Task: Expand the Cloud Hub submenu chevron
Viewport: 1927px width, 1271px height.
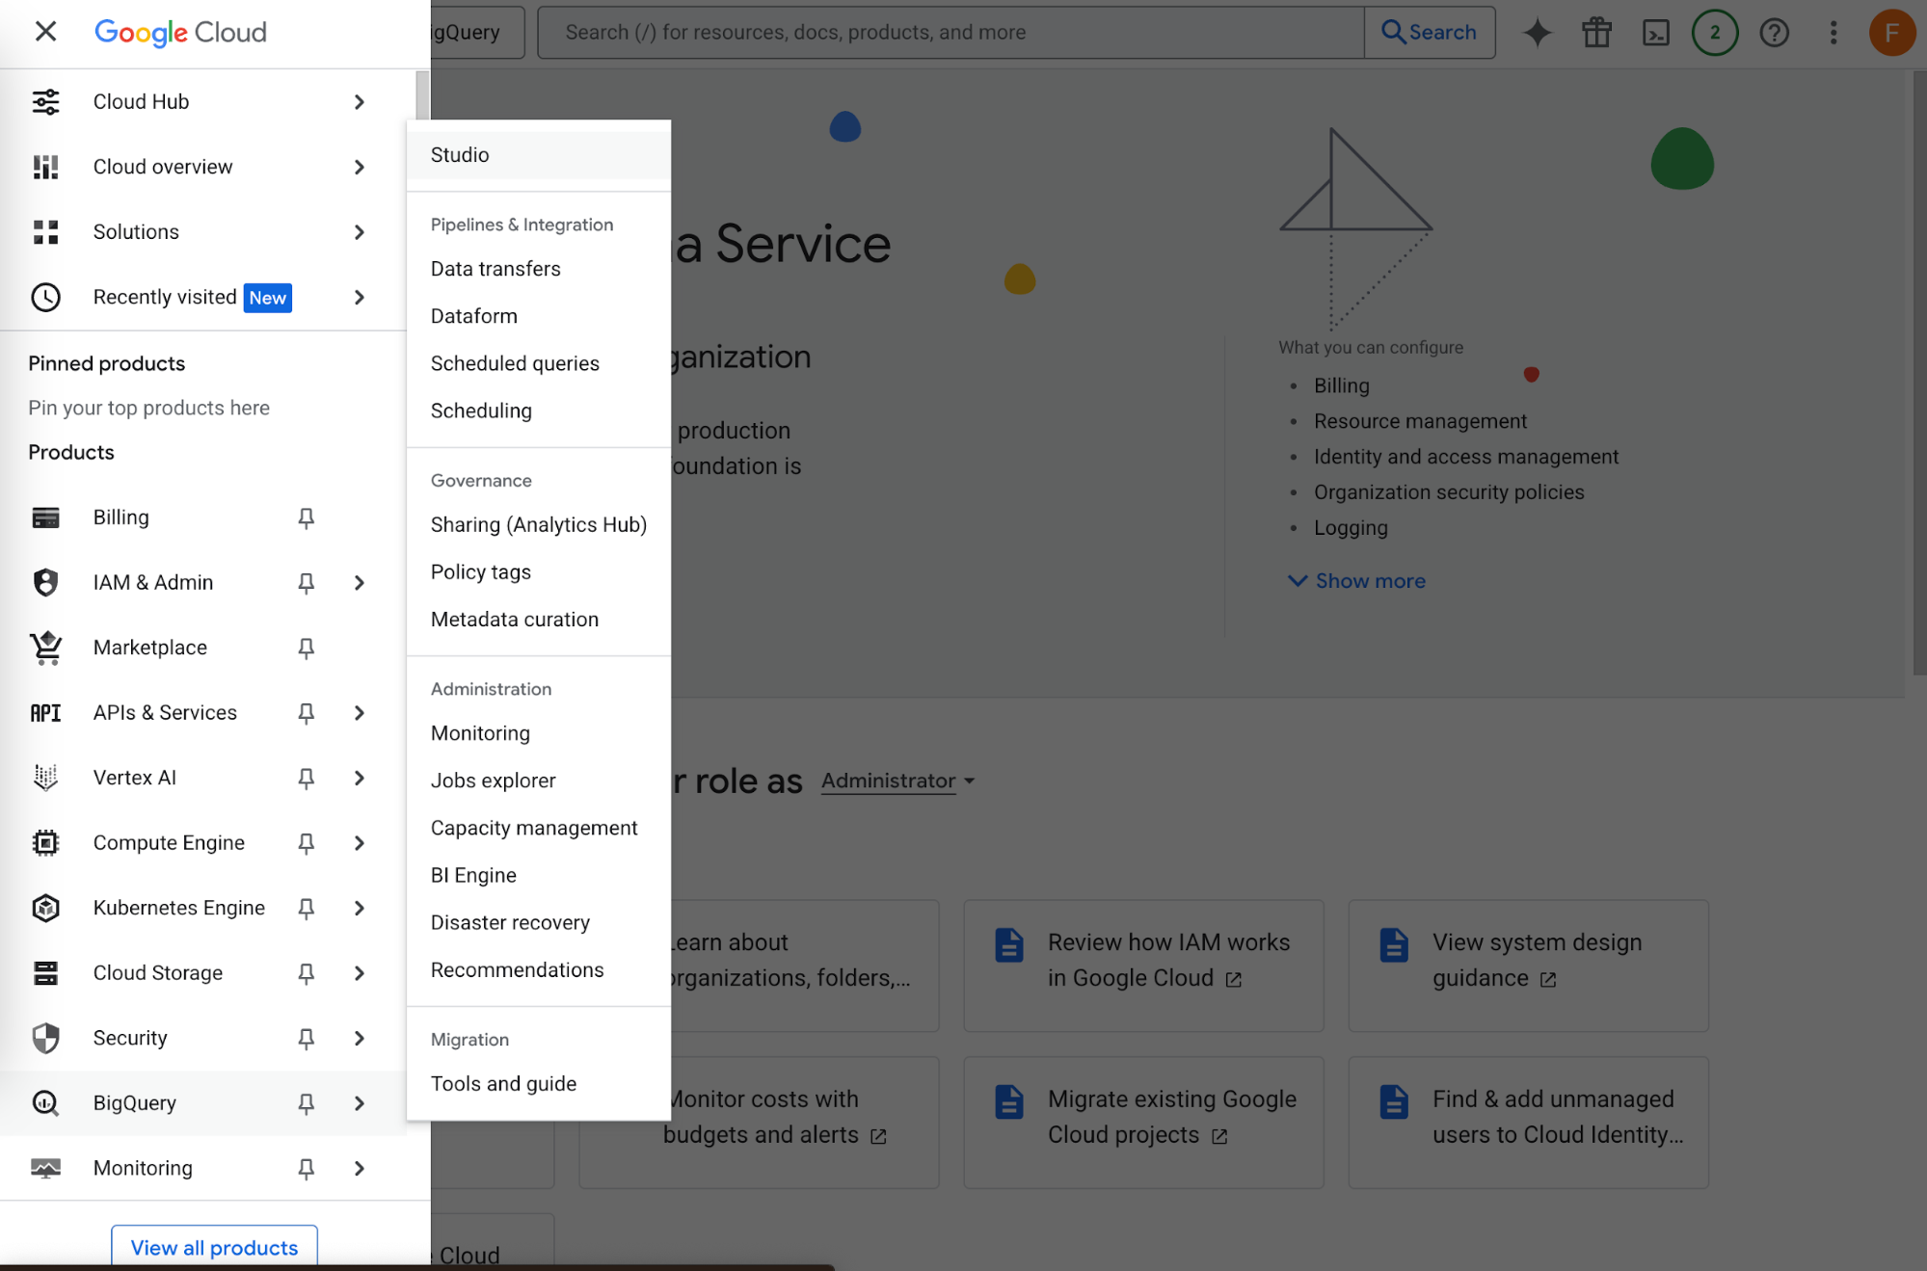Action: [x=359, y=101]
